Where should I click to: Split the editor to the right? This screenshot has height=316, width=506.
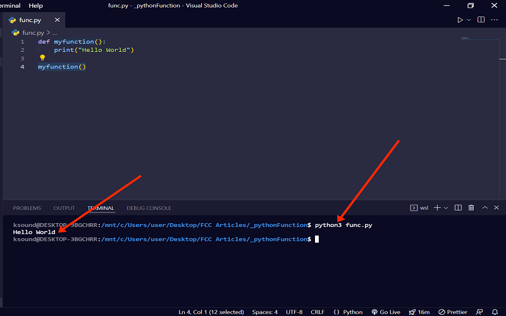[x=481, y=20]
